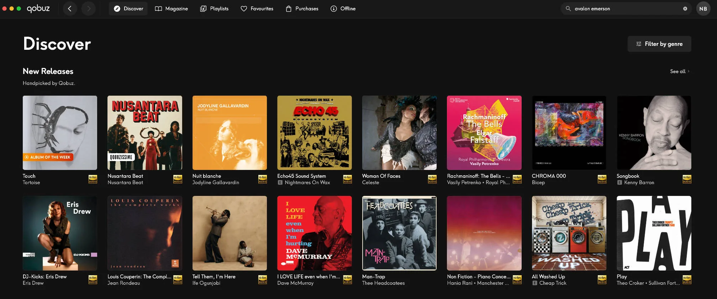Viewport: 717px width, 299px height.
Task: Click the Kenny Barron artist link
Action: [639, 182]
